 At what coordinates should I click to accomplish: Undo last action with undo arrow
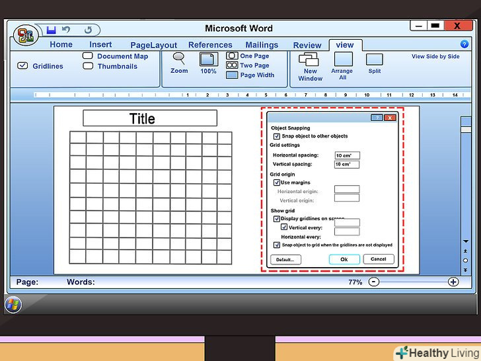click(66, 30)
